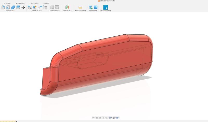The width and height of the screenshot is (208, 122).
Task: Open the UTILIDADES tab
Action: point(35,4)
